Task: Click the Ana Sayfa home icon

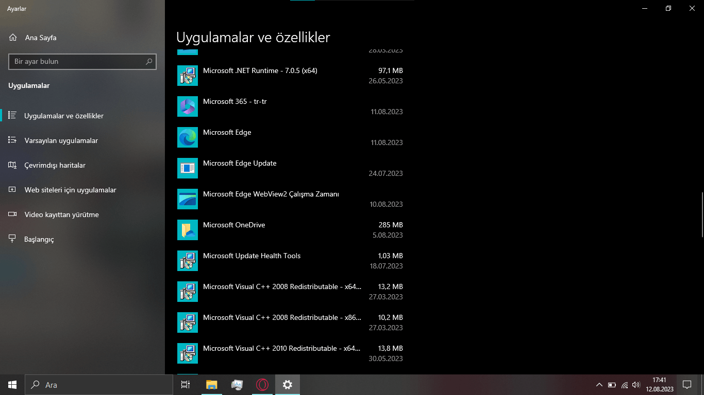Action: (13, 38)
